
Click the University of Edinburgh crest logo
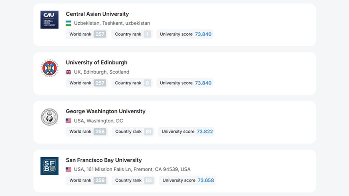point(49,68)
